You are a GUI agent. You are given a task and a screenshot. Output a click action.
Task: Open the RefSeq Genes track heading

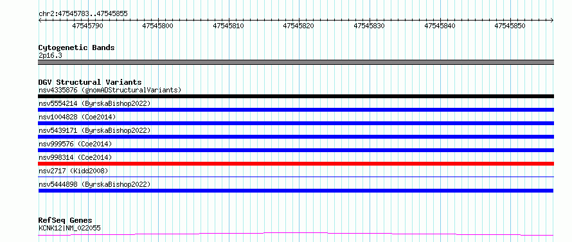65,220
